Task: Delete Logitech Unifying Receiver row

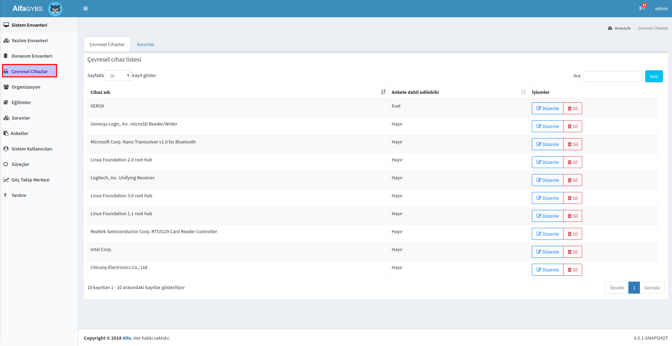Action: [x=573, y=180]
